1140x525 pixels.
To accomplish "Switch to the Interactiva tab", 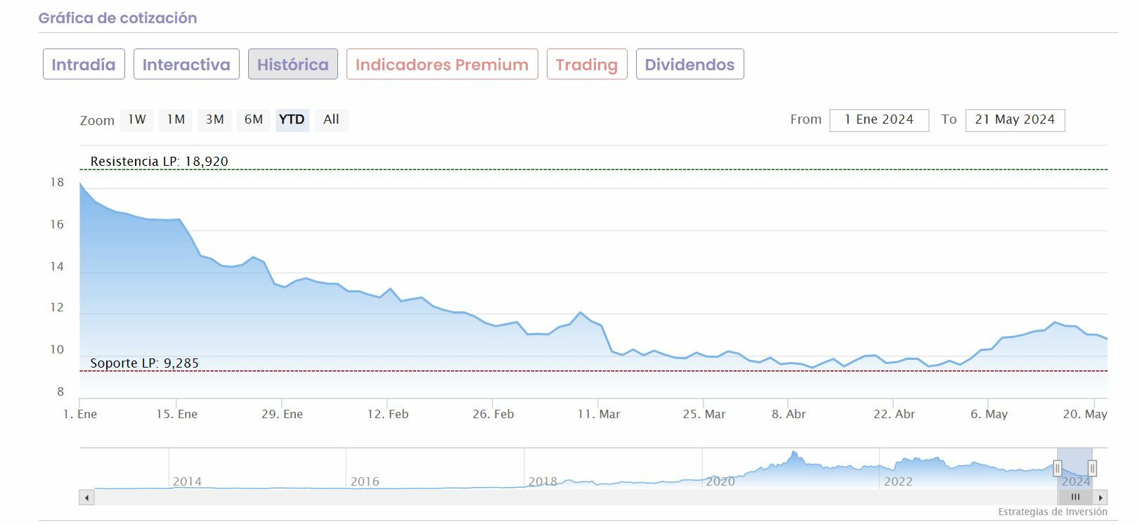I will [x=186, y=65].
